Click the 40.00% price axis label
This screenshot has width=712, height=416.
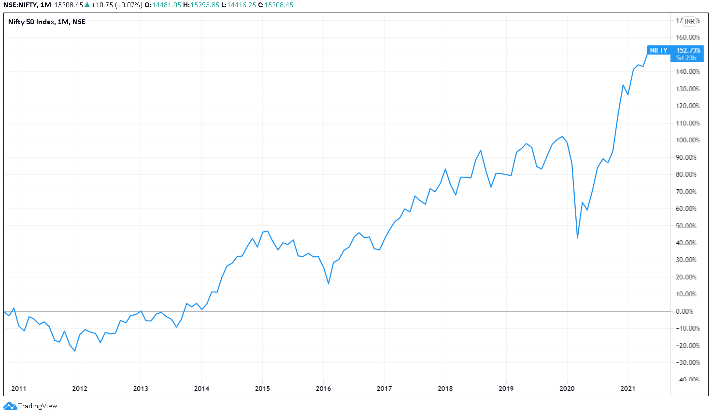click(686, 243)
